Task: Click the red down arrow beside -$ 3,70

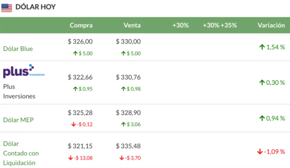Action: [x=122, y=158]
